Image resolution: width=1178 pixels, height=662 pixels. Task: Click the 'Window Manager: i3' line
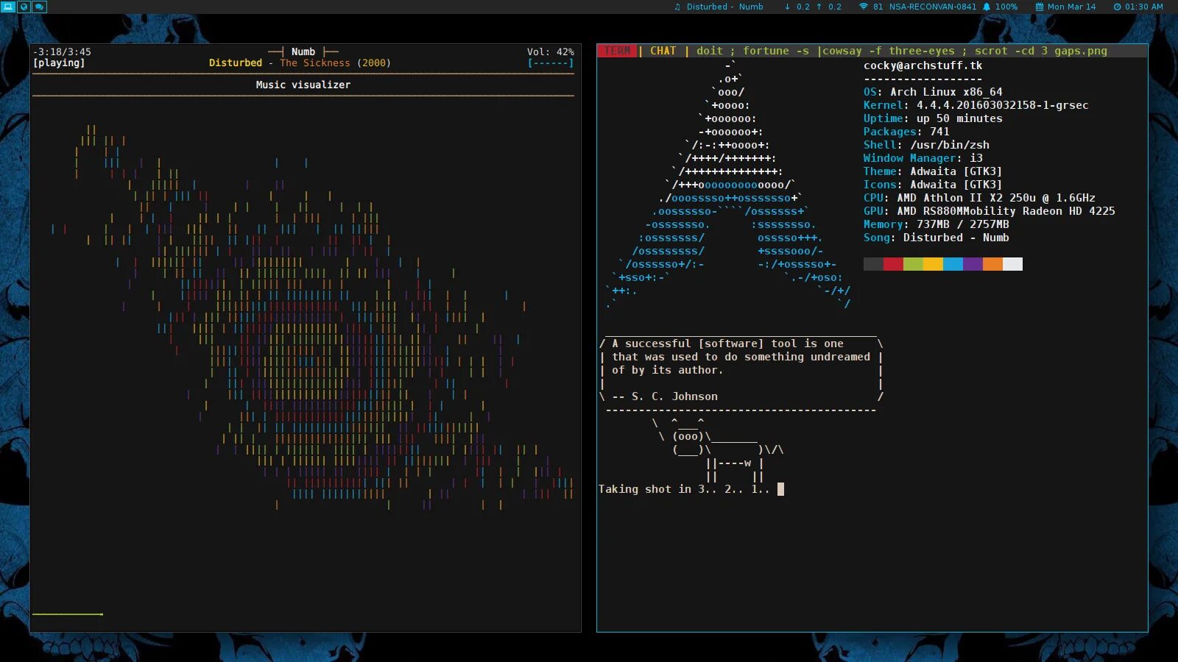point(923,158)
